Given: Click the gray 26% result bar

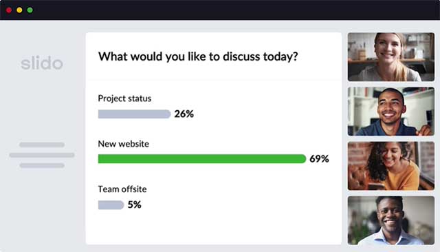Looking at the screenshot, I should click(135, 114).
